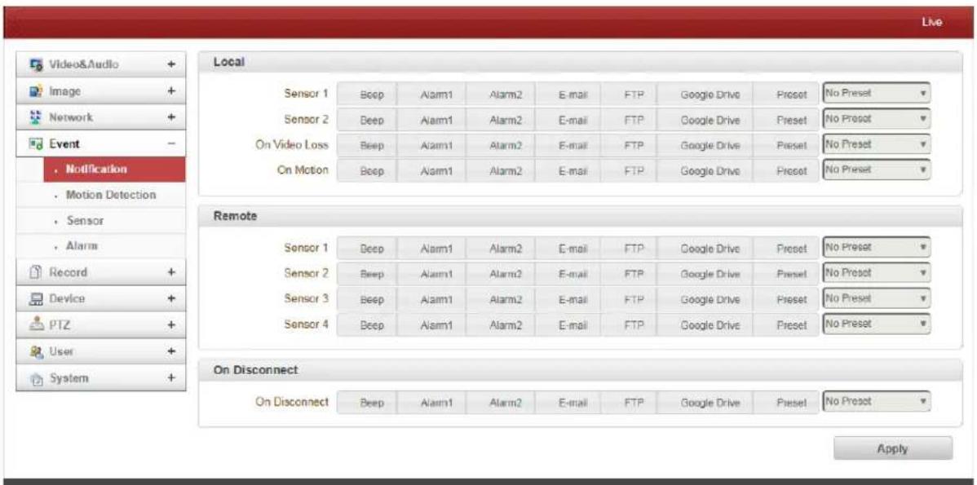Expand the Device section plus sign
This screenshot has height=485, width=977.
point(171,298)
